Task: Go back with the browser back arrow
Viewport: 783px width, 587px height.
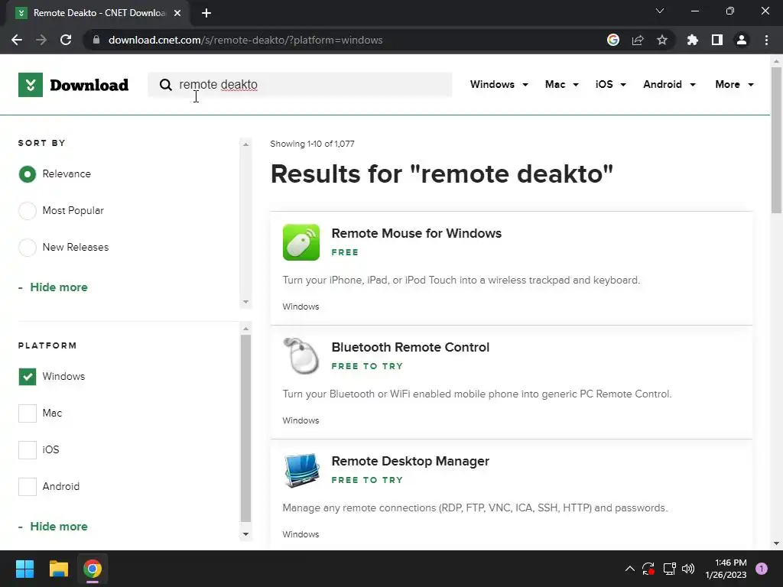Action: click(x=17, y=40)
